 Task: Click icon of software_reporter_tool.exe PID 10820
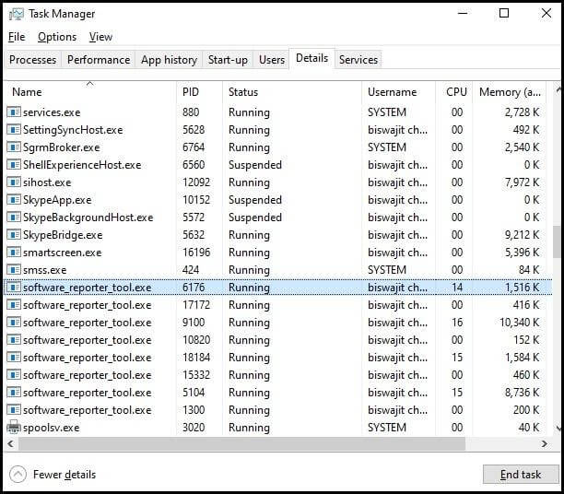point(14,340)
